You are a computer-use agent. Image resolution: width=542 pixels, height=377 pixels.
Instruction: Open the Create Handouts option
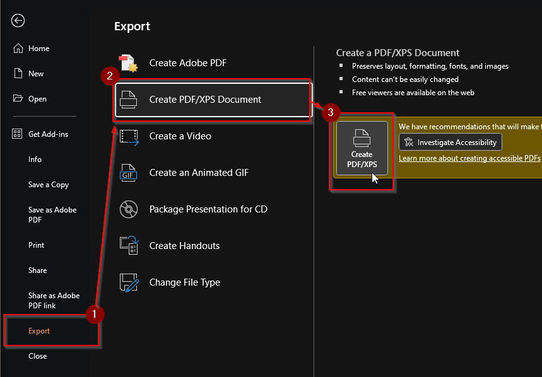click(129, 246)
